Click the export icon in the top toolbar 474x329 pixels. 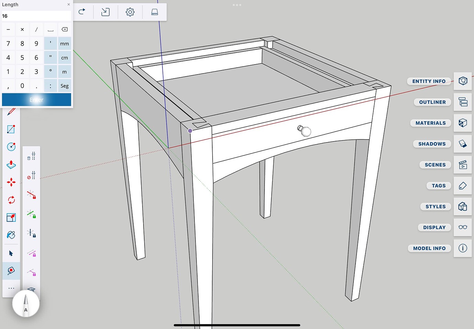(105, 11)
